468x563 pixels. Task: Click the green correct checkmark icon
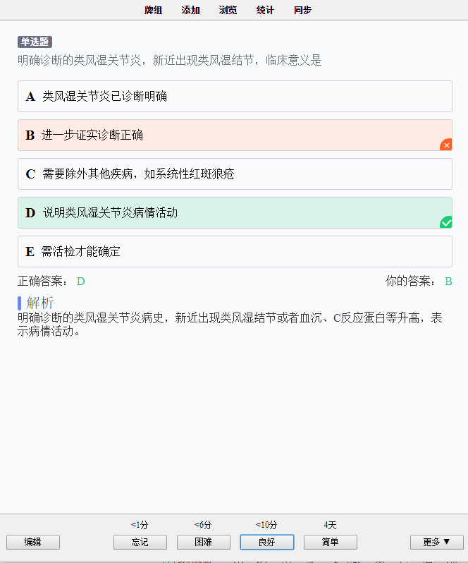coord(446,222)
